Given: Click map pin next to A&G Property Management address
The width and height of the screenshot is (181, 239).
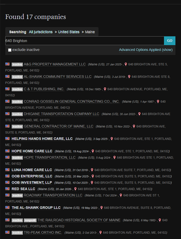Looking at the screenshot, I should [126, 64].
